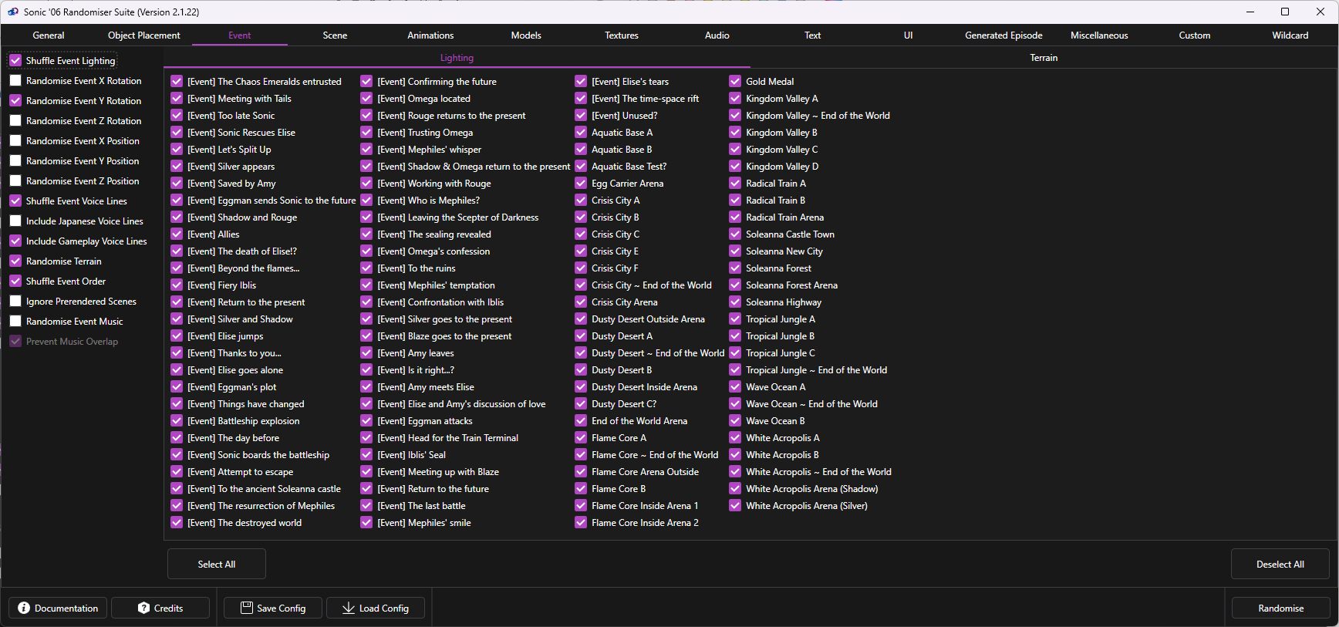Screen dimensions: 1339x627
Task: Open the Scene tab
Action: [335, 35]
